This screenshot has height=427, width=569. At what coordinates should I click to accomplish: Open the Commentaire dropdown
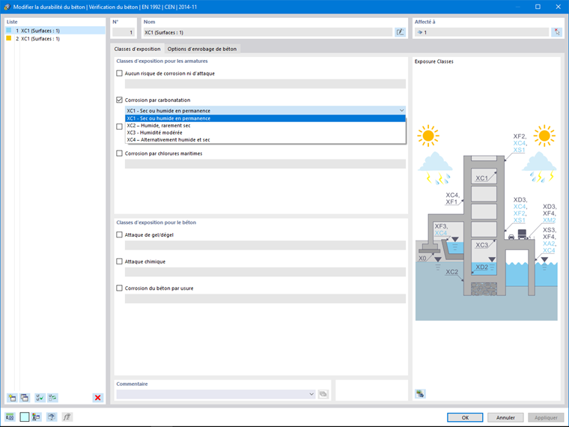311,394
